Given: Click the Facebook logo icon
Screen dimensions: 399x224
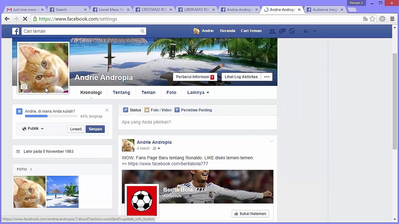Looking at the screenshot, I should [x=16, y=31].
